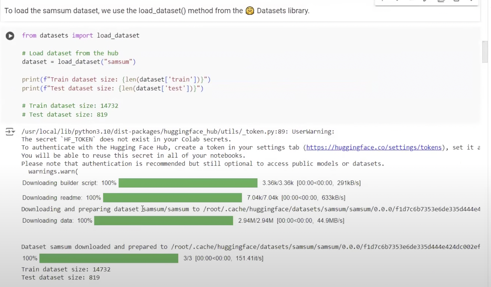Click the hugging face emoji icon
This screenshot has height=287, width=491.
tap(250, 11)
